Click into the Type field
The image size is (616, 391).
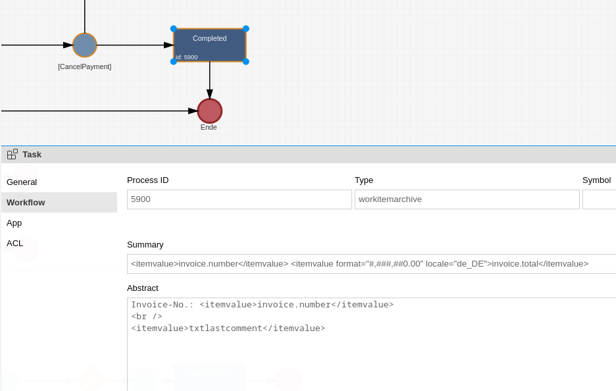(x=467, y=199)
